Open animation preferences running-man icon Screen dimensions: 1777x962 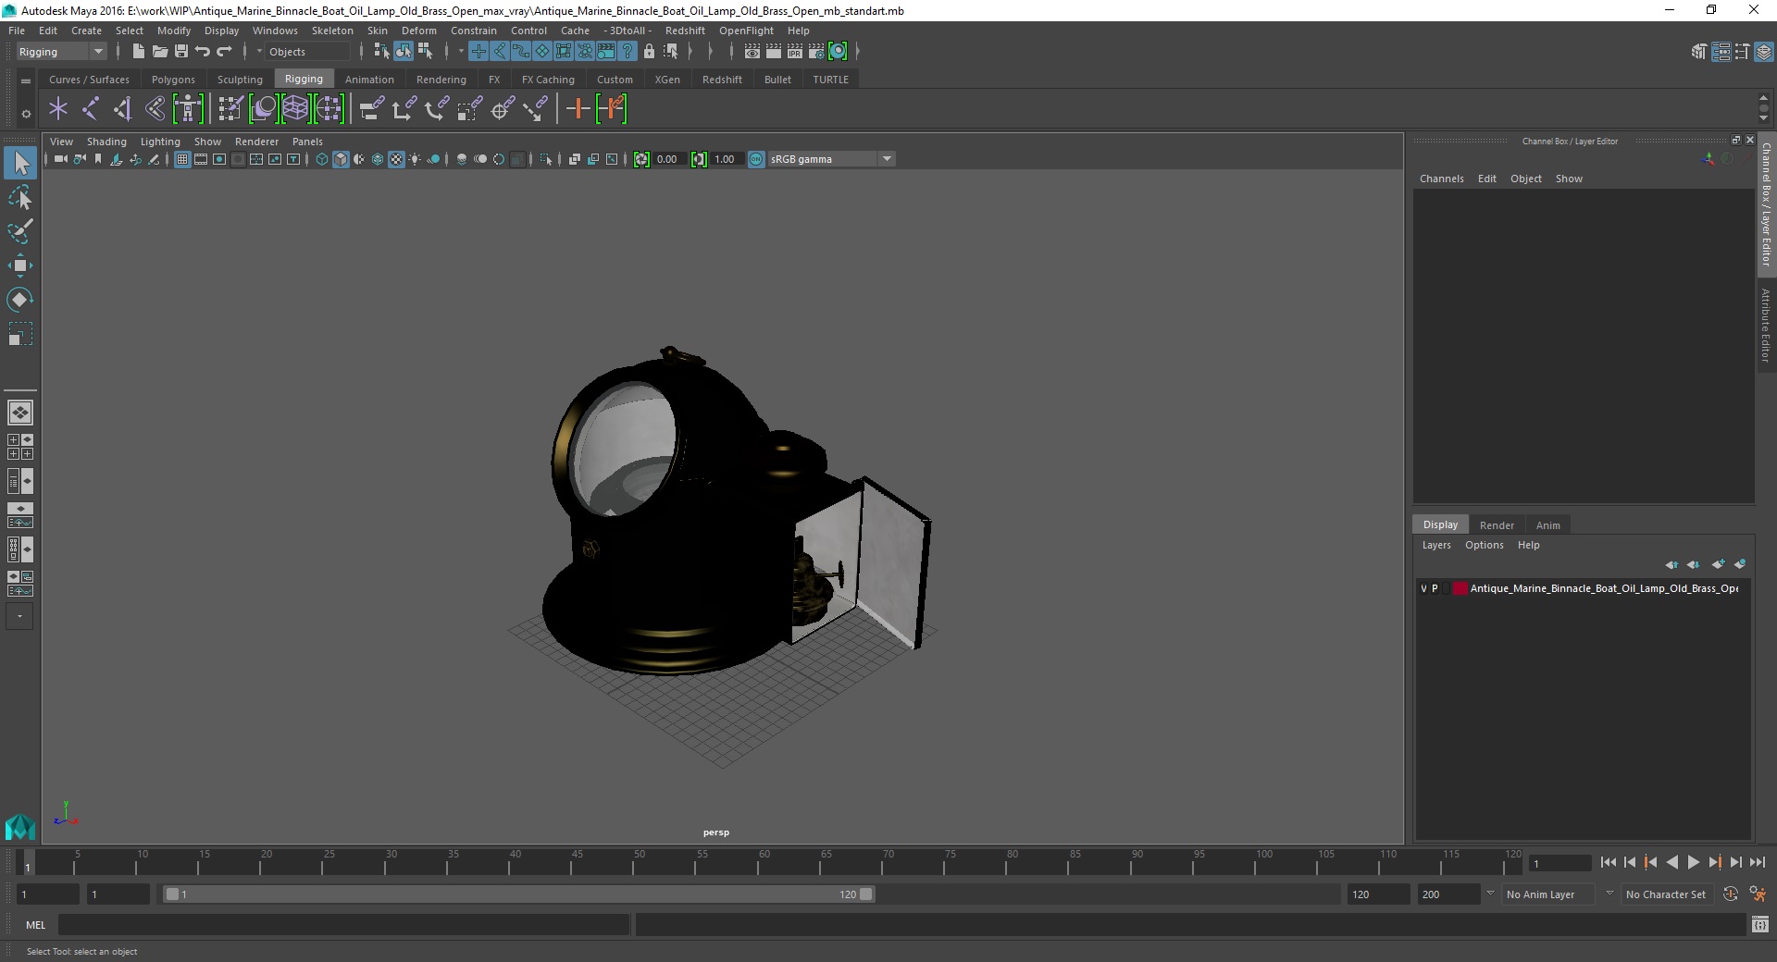(1758, 894)
